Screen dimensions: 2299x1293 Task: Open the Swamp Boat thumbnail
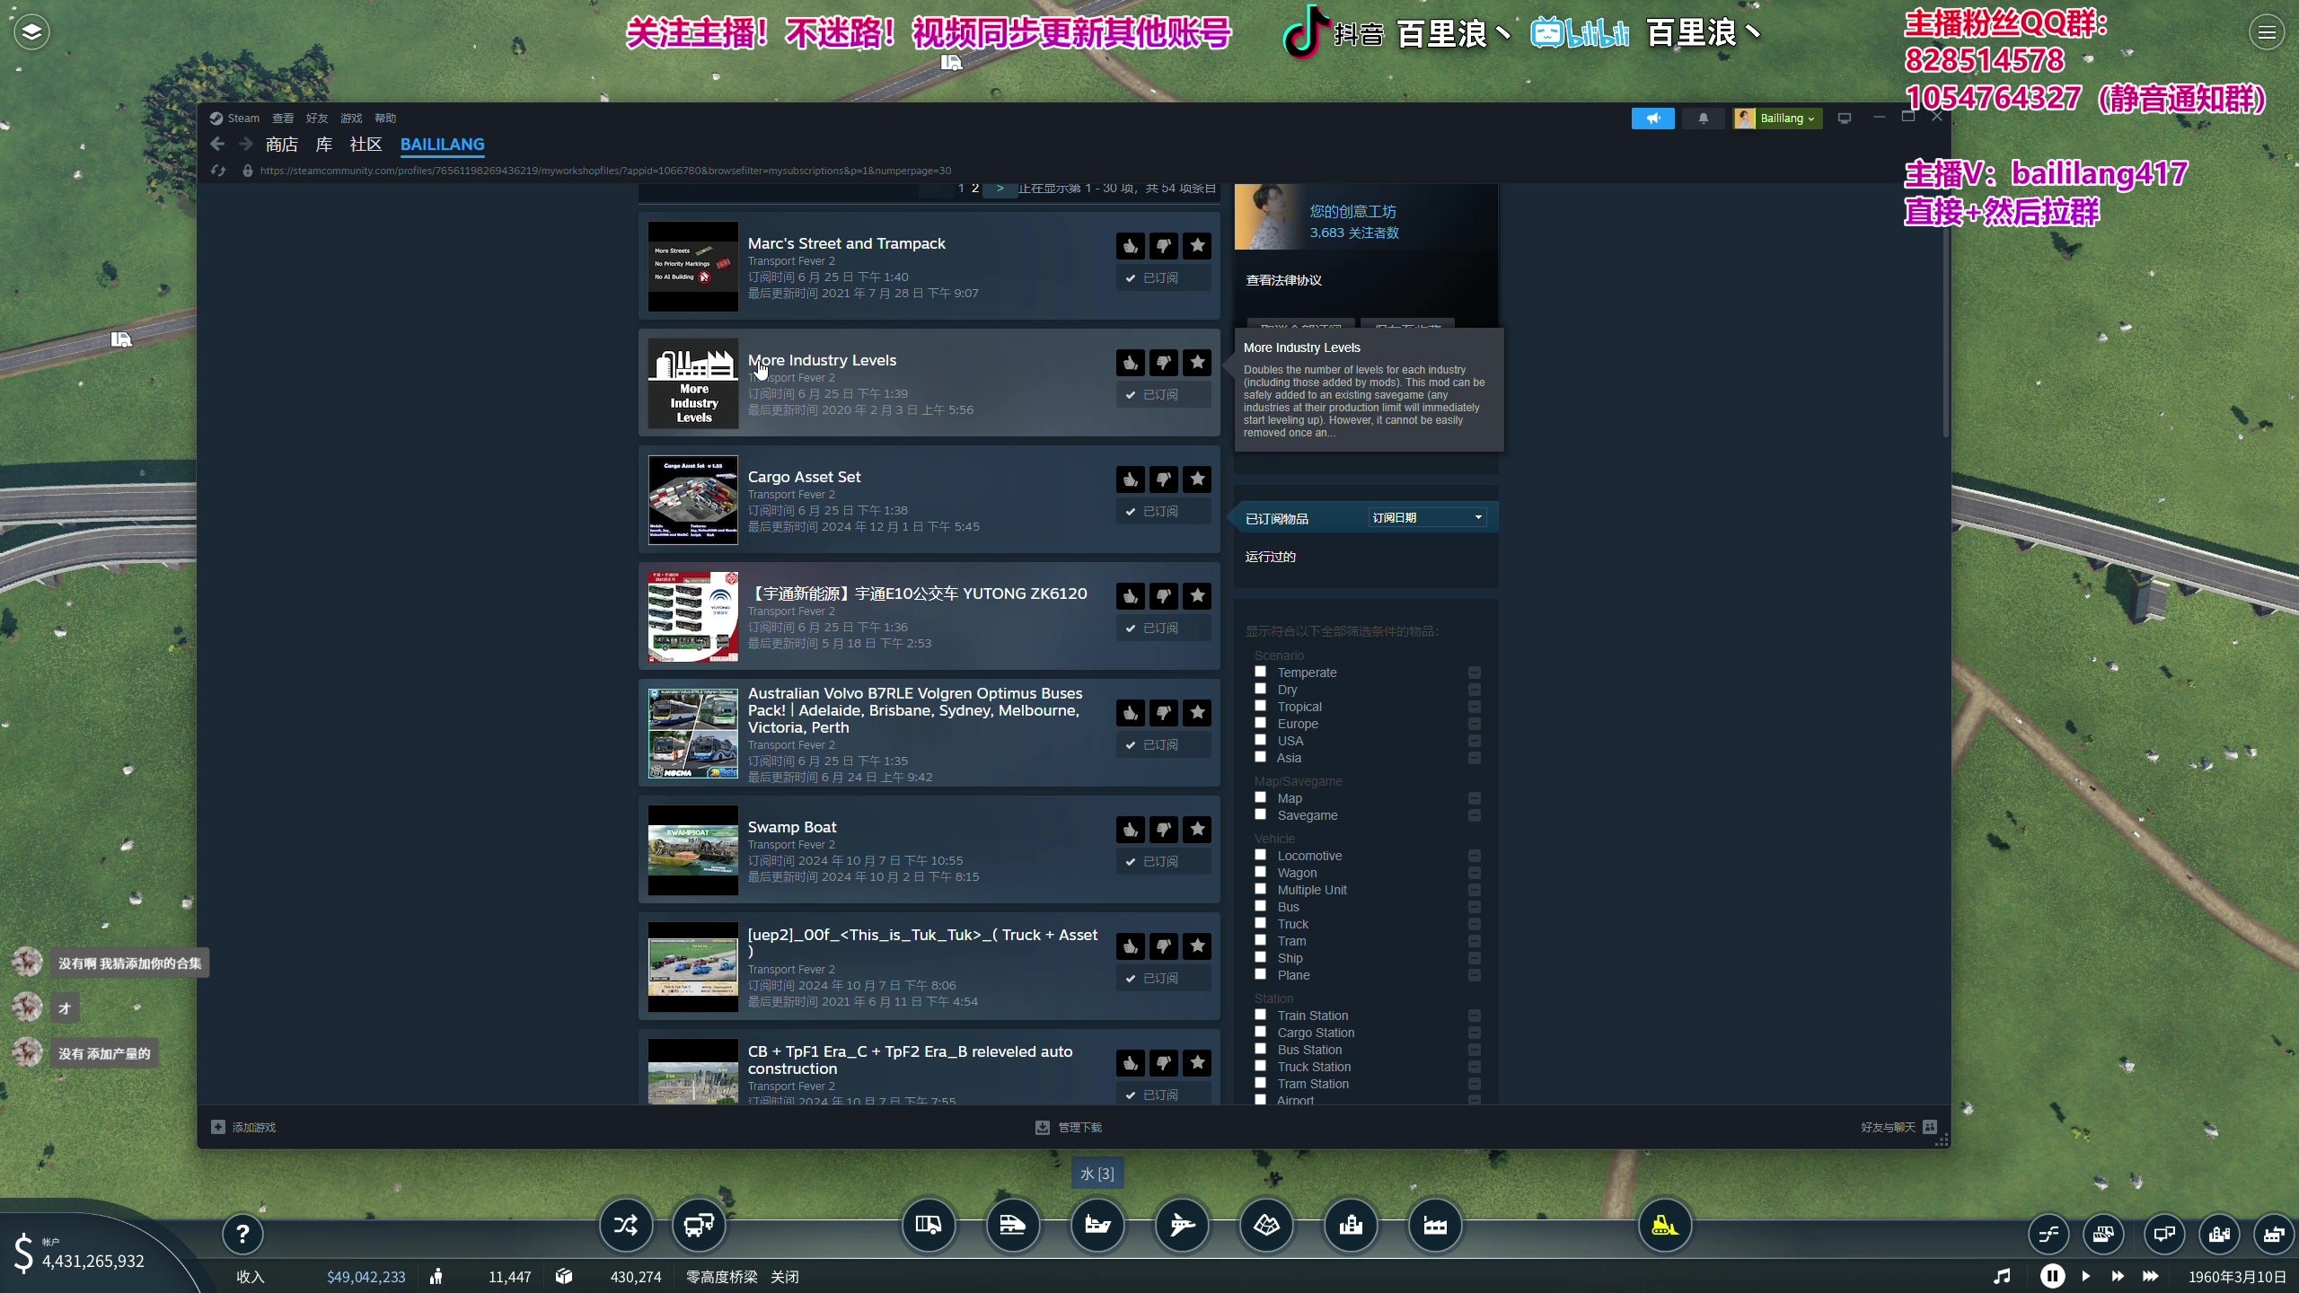pyautogui.click(x=693, y=850)
